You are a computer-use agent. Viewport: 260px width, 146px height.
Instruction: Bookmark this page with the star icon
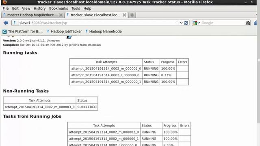tap(177, 23)
